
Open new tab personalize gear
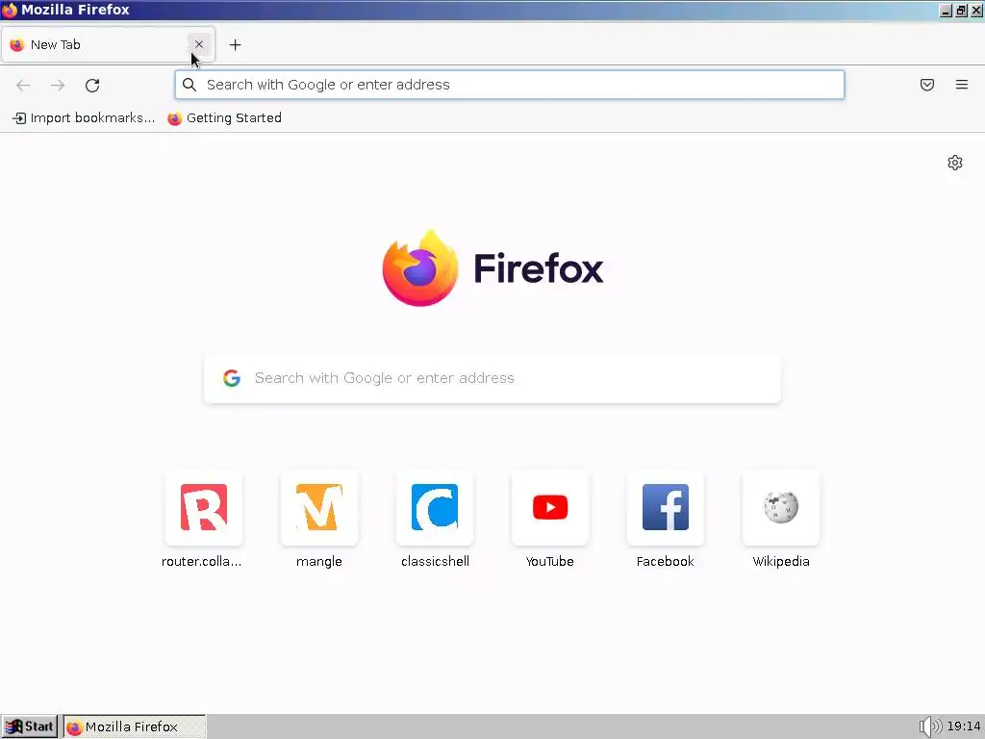click(x=955, y=163)
